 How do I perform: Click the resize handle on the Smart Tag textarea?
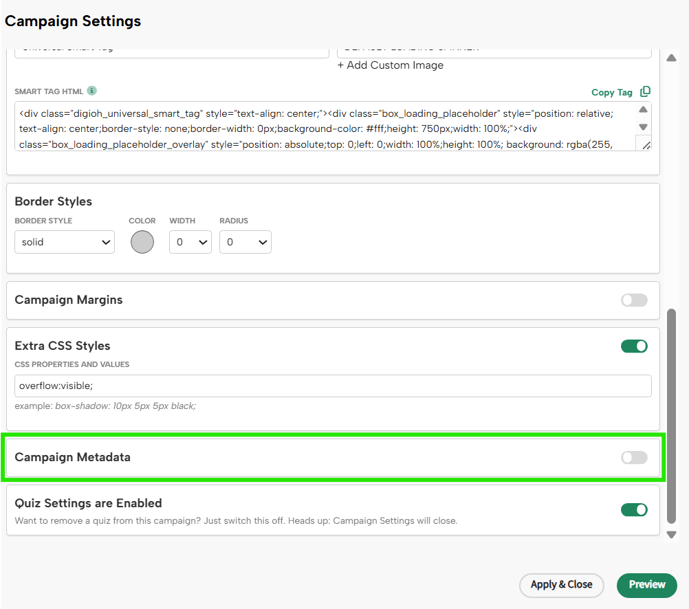coord(644,144)
